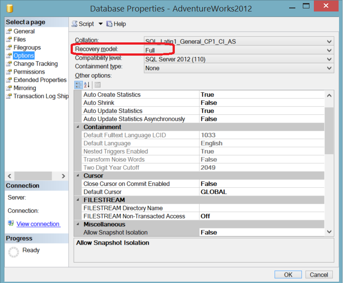Open the Mirroring page

25,88
